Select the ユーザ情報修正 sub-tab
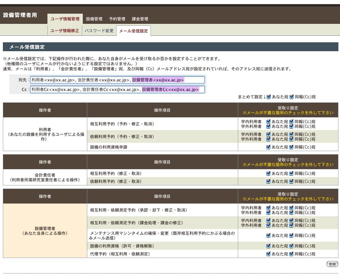This screenshot has height=277, width=340. tap(65, 31)
